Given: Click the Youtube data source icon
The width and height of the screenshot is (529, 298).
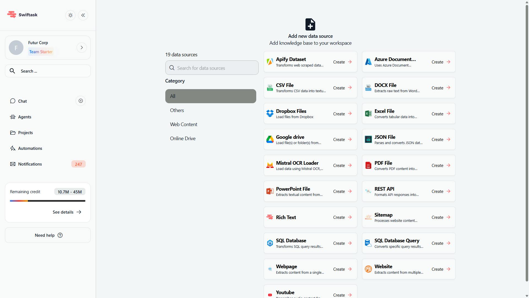Looking at the screenshot, I should (270, 295).
